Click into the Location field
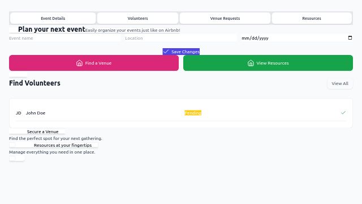This screenshot has width=362, height=204. (x=181, y=38)
